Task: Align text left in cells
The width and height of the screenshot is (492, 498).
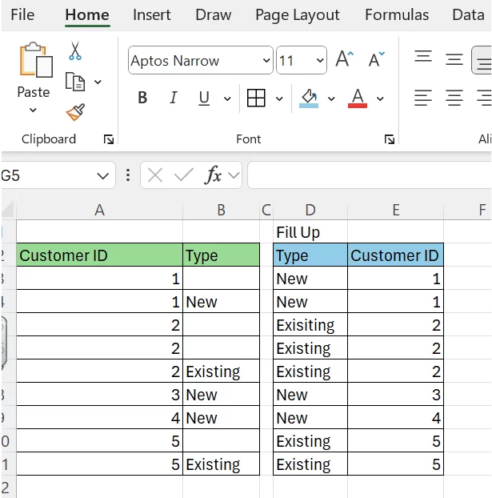Action: [x=423, y=98]
